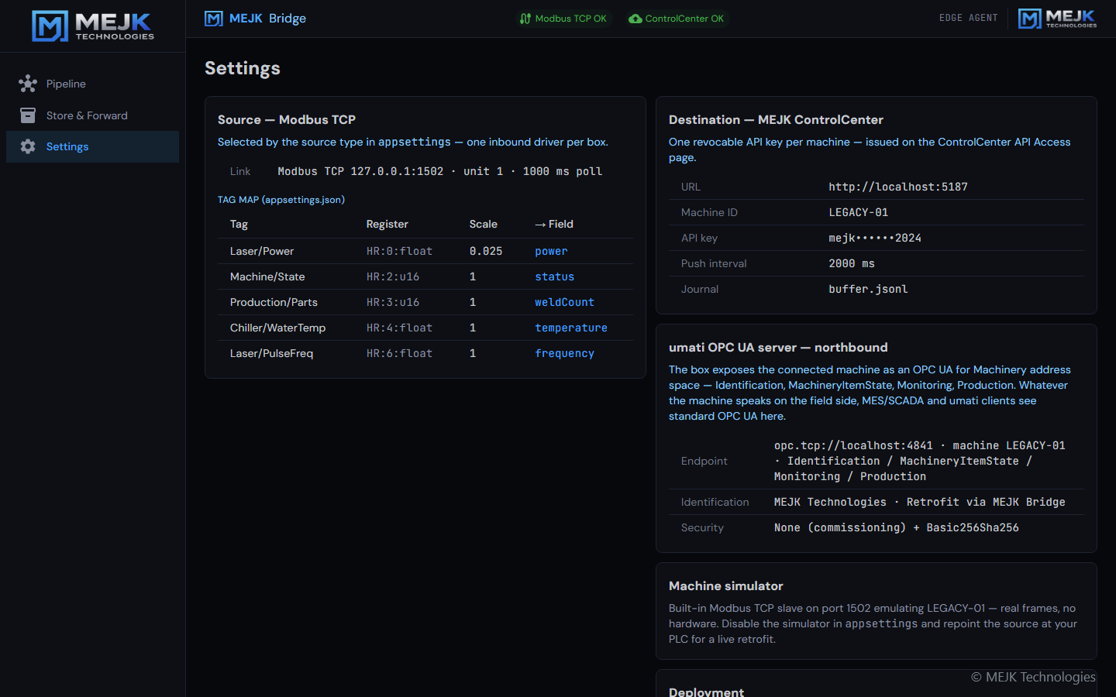The height and width of the screenshot is (697, 1116).
Task: Click the ControlCenter OK cloud icon
Action: 635,19
